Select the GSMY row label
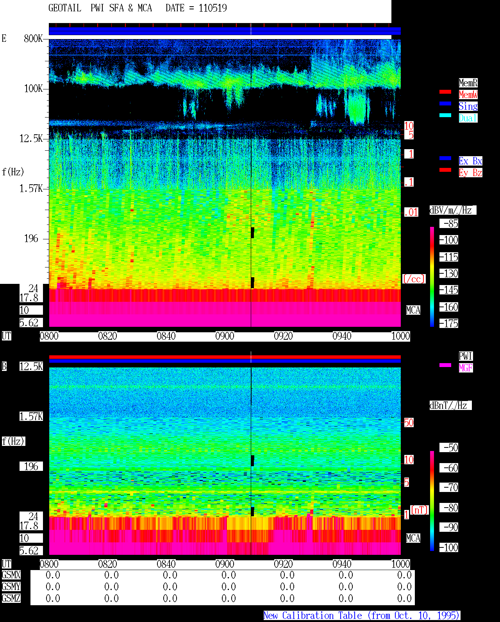Image resolution: width=500 pixels, height=622 pixels. (x=11, y=586)
